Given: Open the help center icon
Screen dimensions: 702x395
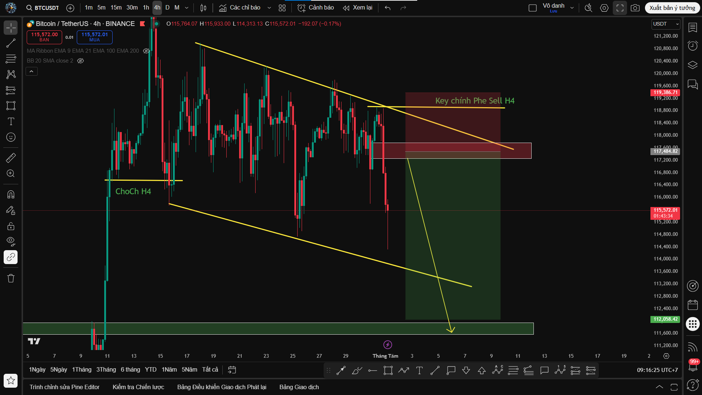Looking at the screenshot, I should click(x=693, y=384).
